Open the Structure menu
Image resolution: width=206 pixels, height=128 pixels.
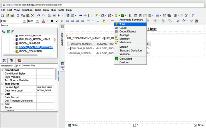point(27,10)
